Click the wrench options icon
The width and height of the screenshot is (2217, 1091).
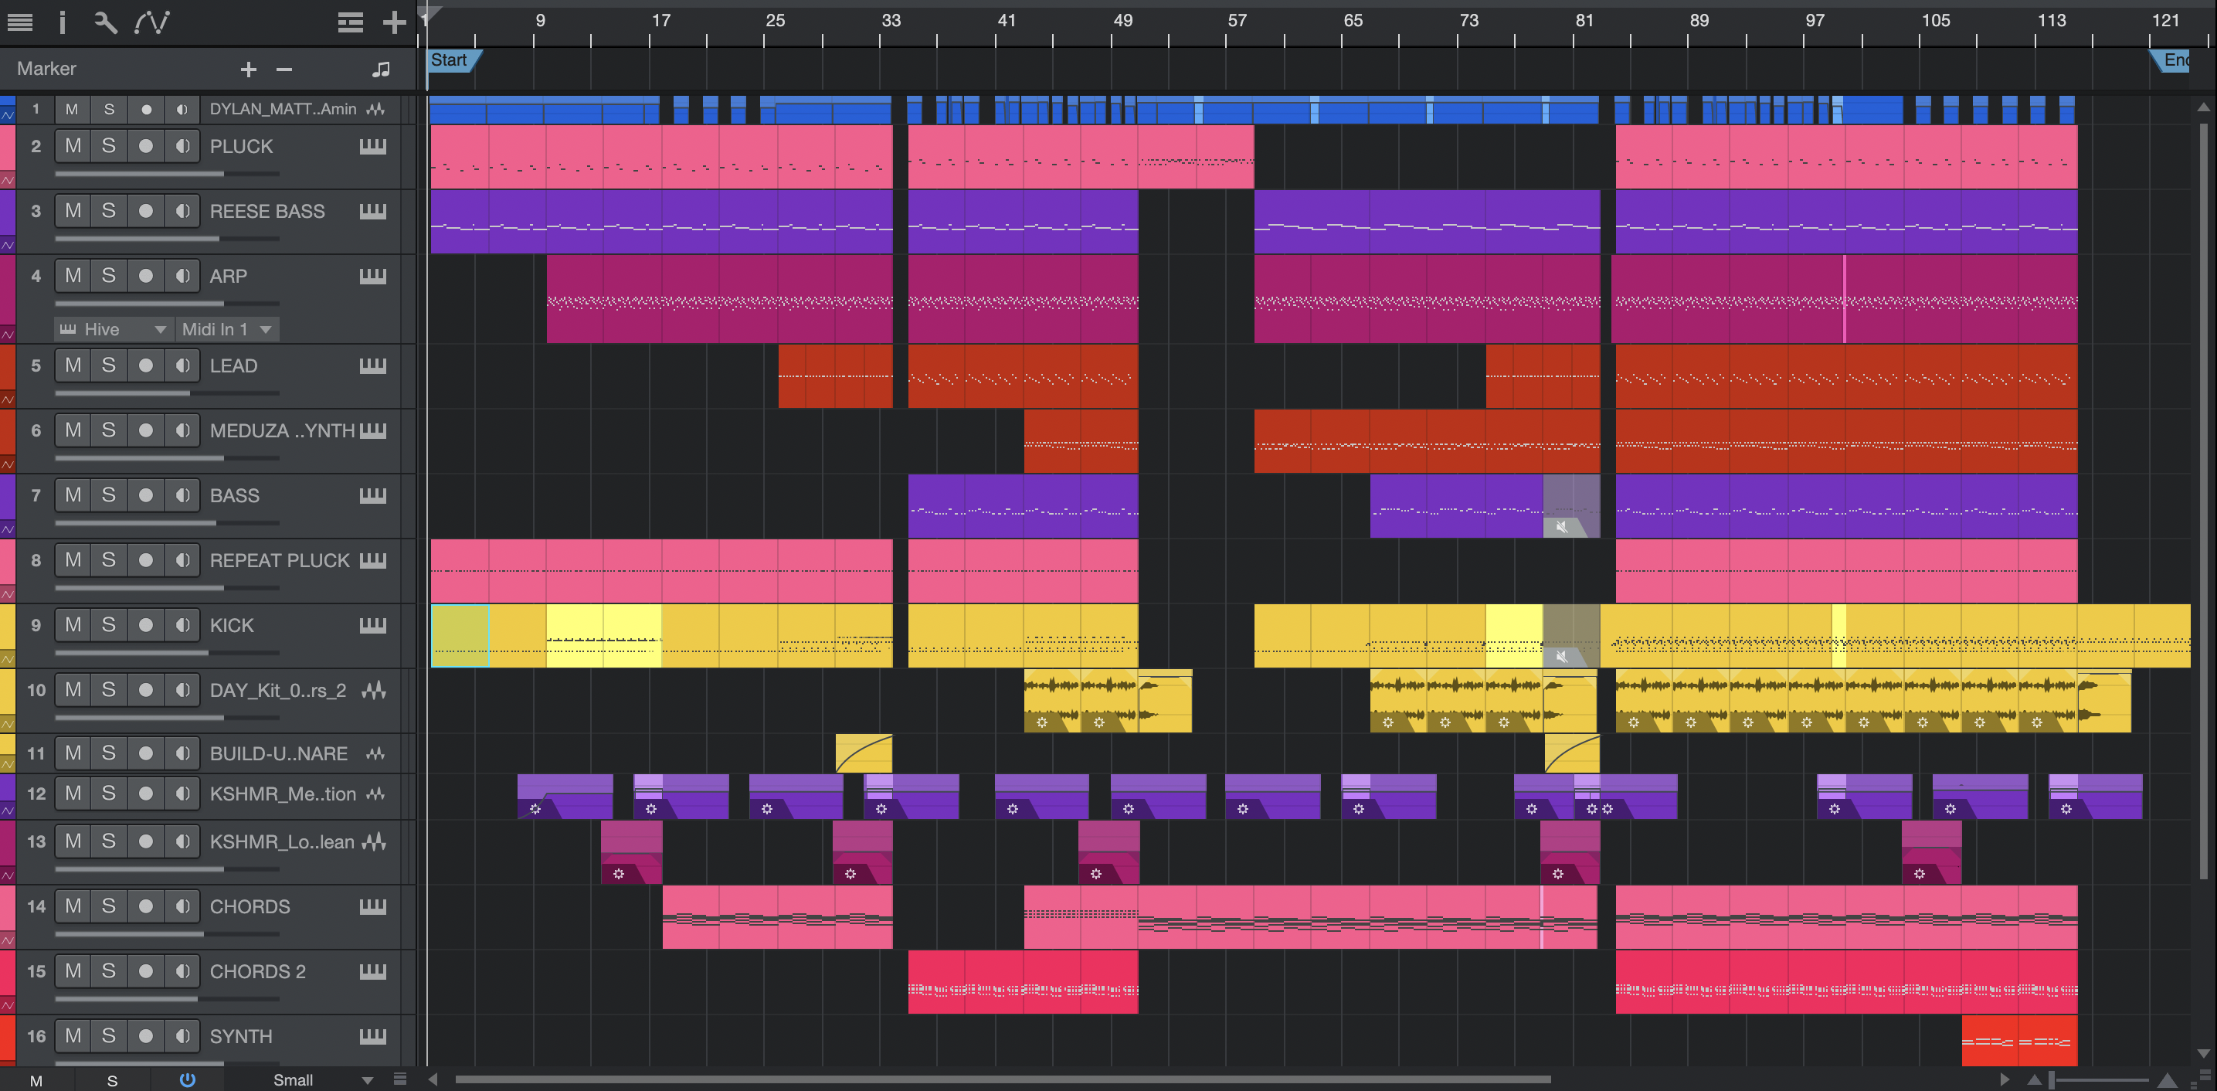pos(105,22)
